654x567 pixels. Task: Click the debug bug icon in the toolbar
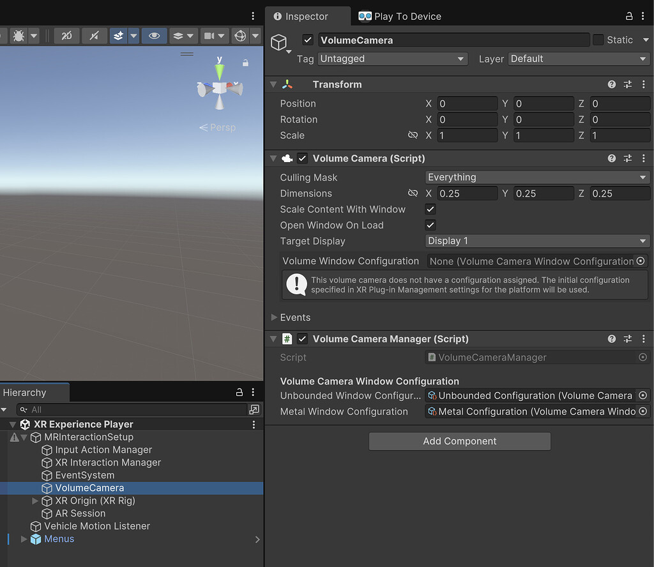click(x=18, y=36)
